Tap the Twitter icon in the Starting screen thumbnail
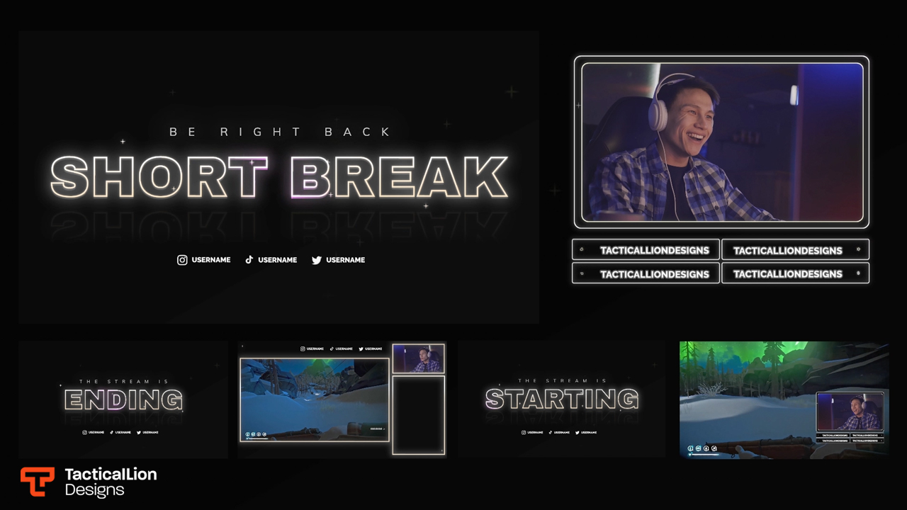Screen dimensions: 907x510 point(578,432)
